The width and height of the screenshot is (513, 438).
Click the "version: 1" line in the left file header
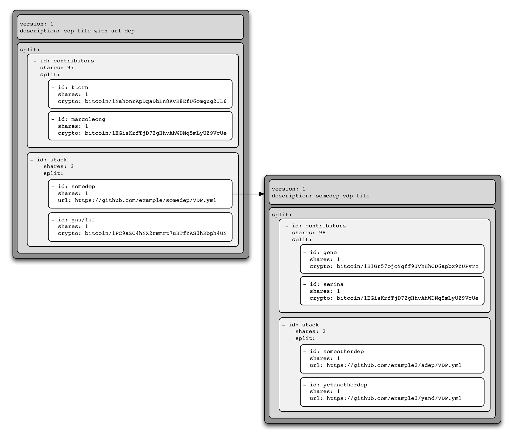point(37,24)
